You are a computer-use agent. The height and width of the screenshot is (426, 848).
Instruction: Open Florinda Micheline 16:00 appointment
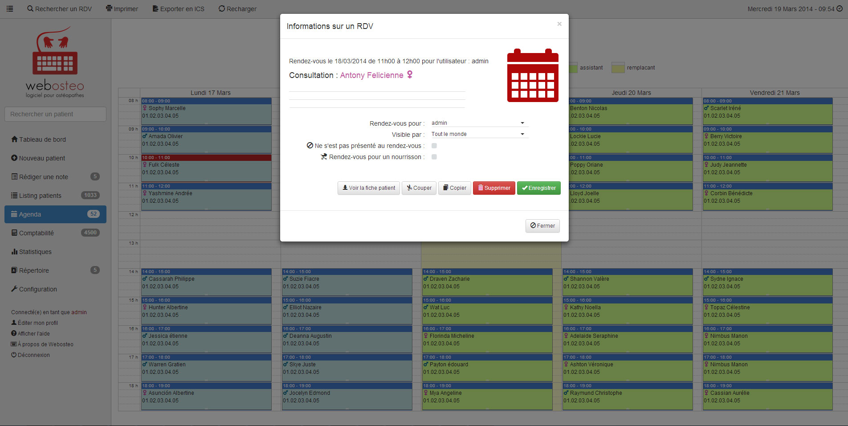(x=487, y=340)
